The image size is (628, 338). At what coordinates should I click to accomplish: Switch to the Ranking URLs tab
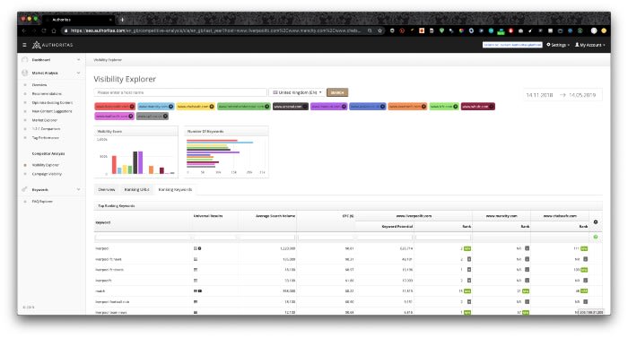point(136,189)
